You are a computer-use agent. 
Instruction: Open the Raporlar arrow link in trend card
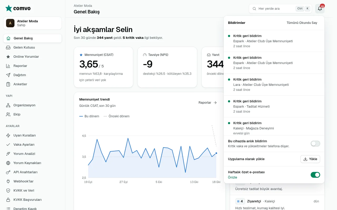207,103
